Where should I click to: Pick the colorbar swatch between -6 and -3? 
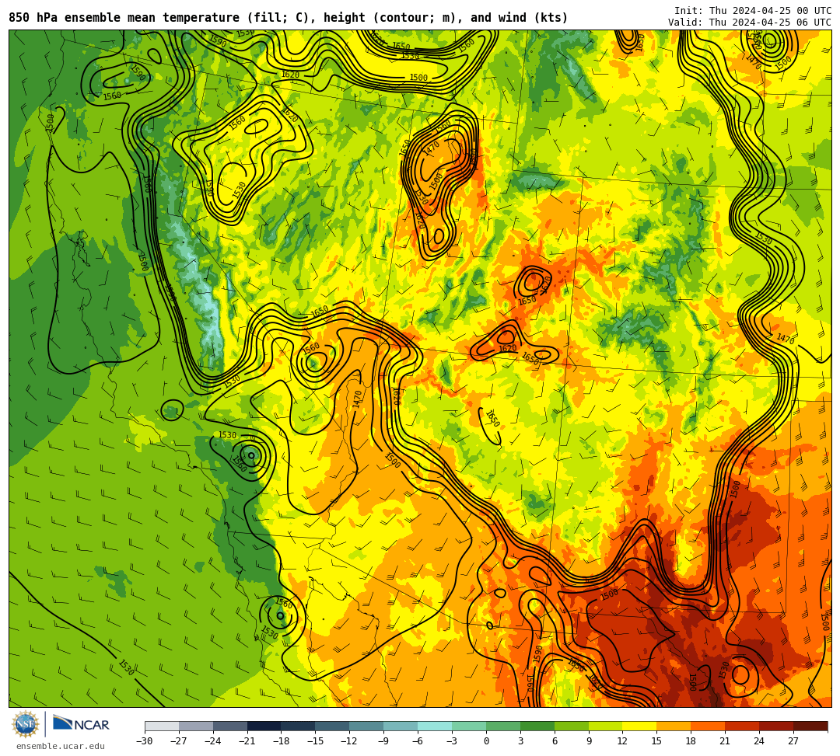click(435, 726)
